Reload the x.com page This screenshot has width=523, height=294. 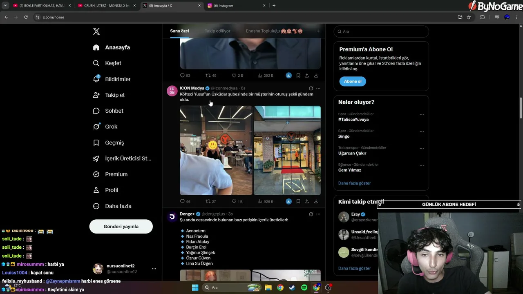[x=26, y=17]
